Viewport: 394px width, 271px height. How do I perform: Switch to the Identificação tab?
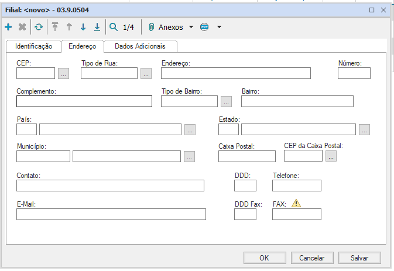tap(33, 46)
